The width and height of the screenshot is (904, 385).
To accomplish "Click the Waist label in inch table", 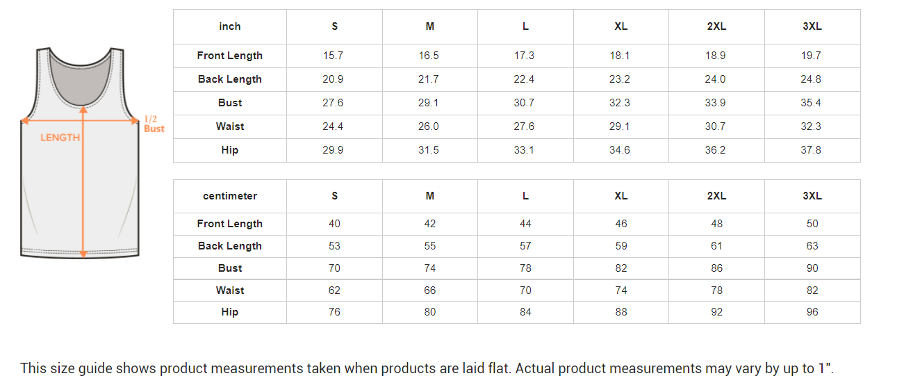I will coord(230,126).
